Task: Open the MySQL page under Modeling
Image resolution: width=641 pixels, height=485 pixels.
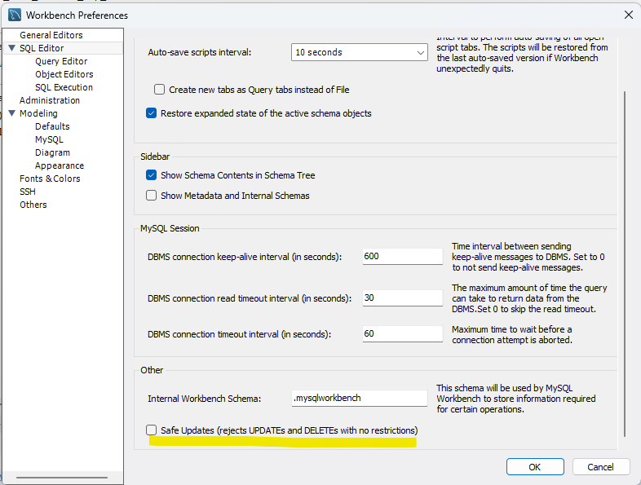Action: coord(49,139)
